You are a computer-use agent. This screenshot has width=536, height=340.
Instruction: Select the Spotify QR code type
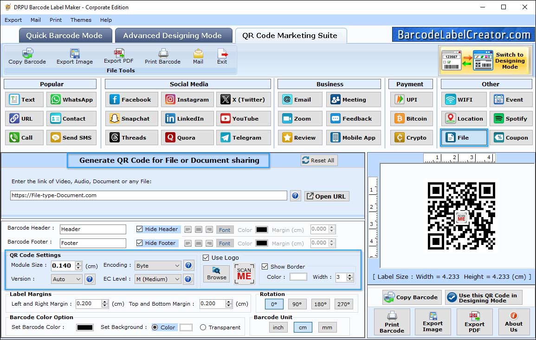(511, 119)
